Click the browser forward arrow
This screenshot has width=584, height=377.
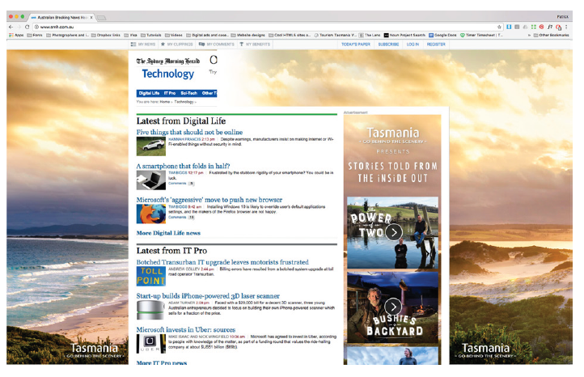point(19,27)
